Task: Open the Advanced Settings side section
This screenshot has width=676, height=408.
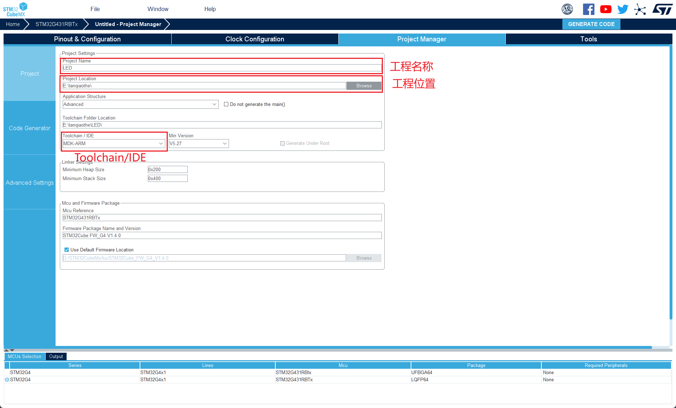Action: [30, 183]
